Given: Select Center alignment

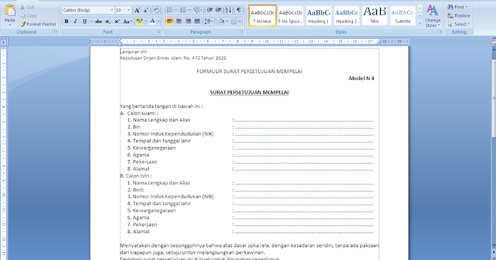Looking at the screenshot, I should point(179,21).
